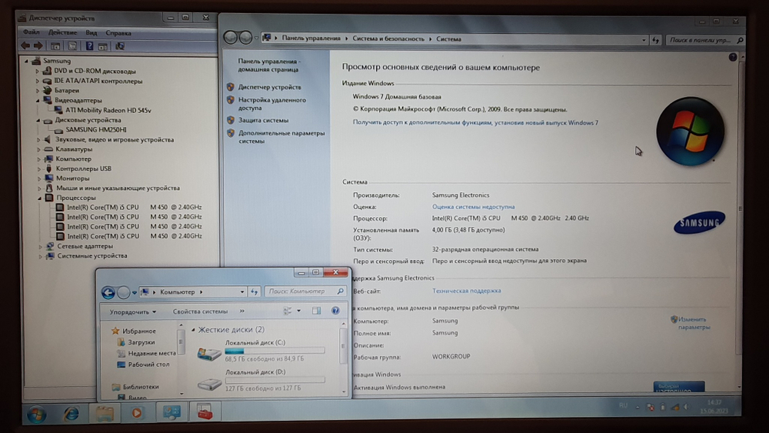Viewport: 769px width, 433px height.
Task: Click Back button in Компьютер window
Action: tap(108, 293)
